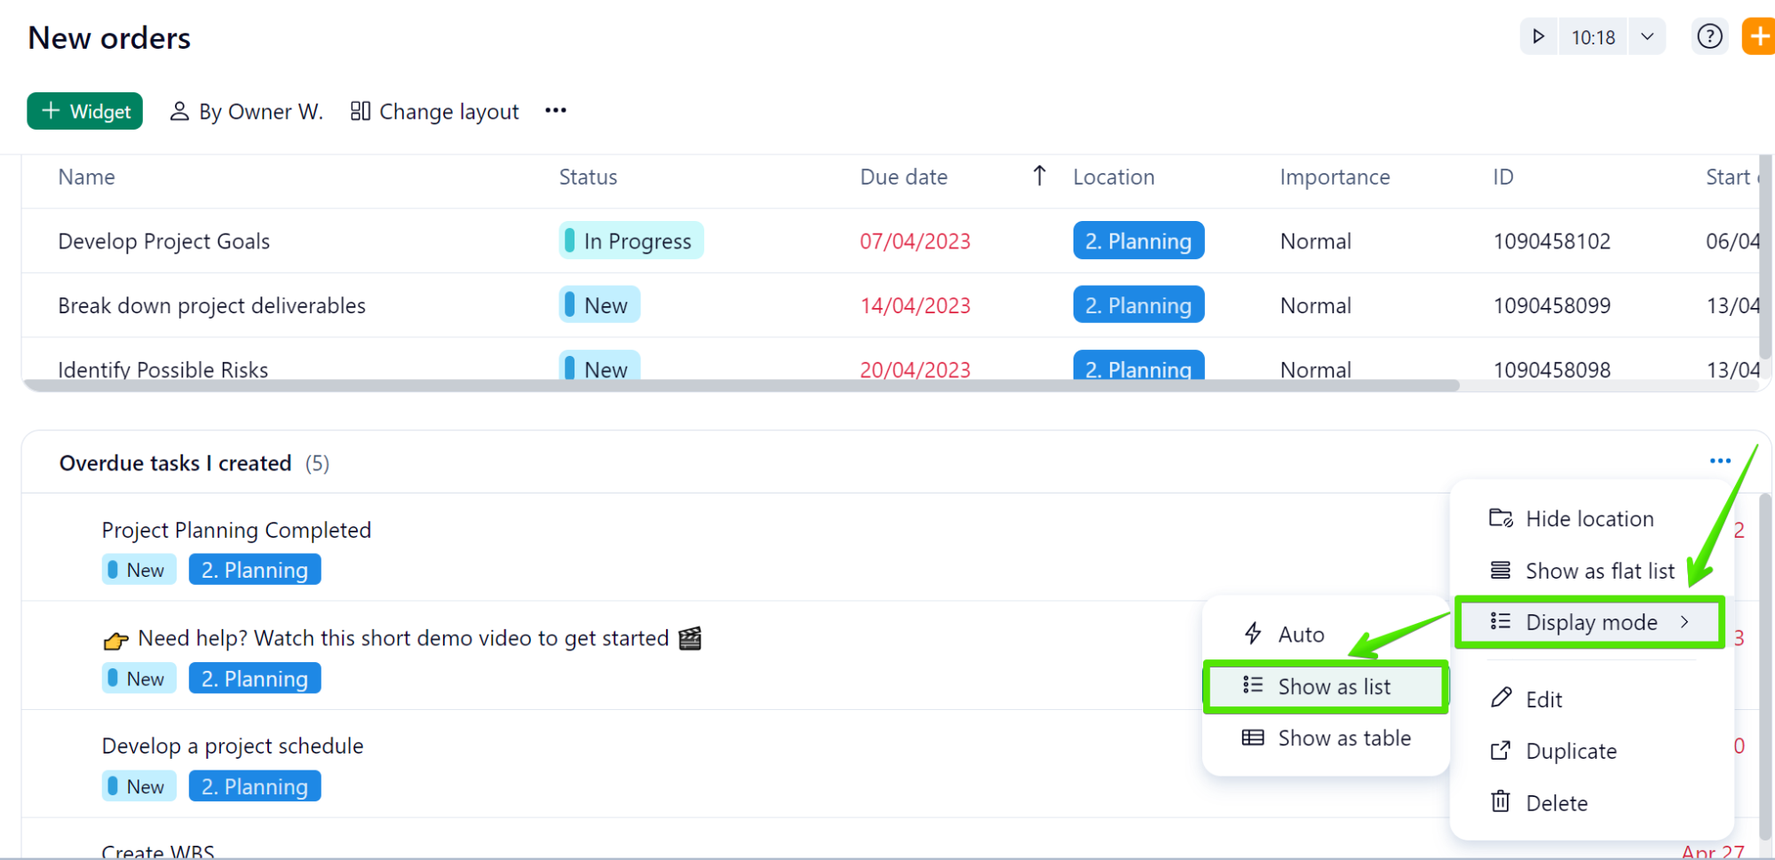Open the By Owner W. filter
1775x860 pixels.
click(x=247, y=112)
